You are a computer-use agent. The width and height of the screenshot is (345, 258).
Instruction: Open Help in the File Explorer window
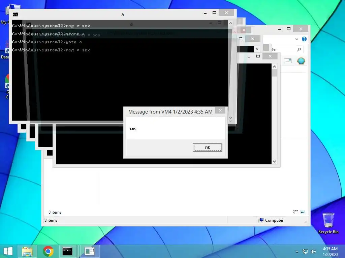(x=304, y=39)
